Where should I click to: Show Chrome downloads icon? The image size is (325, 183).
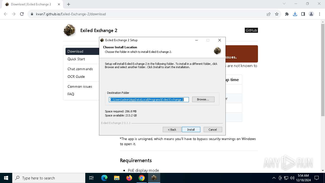(x=295, y=14)
